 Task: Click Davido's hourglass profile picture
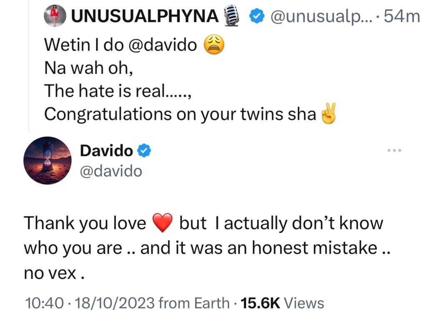[x=47, y=160]
